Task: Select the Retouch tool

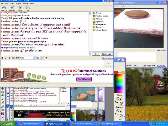Action: (x=2, y=117)
